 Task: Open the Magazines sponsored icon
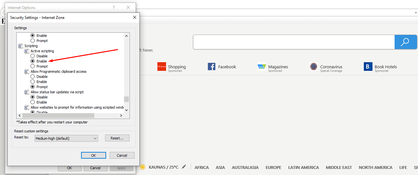262,67
